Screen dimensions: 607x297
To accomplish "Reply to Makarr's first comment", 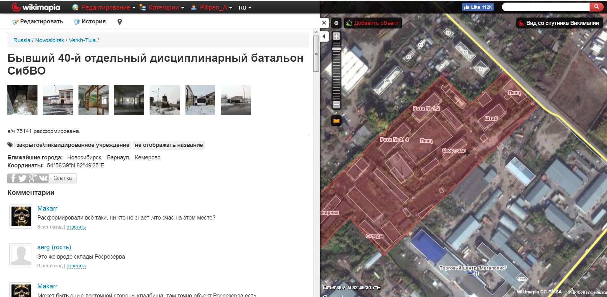I will point(76,227).
